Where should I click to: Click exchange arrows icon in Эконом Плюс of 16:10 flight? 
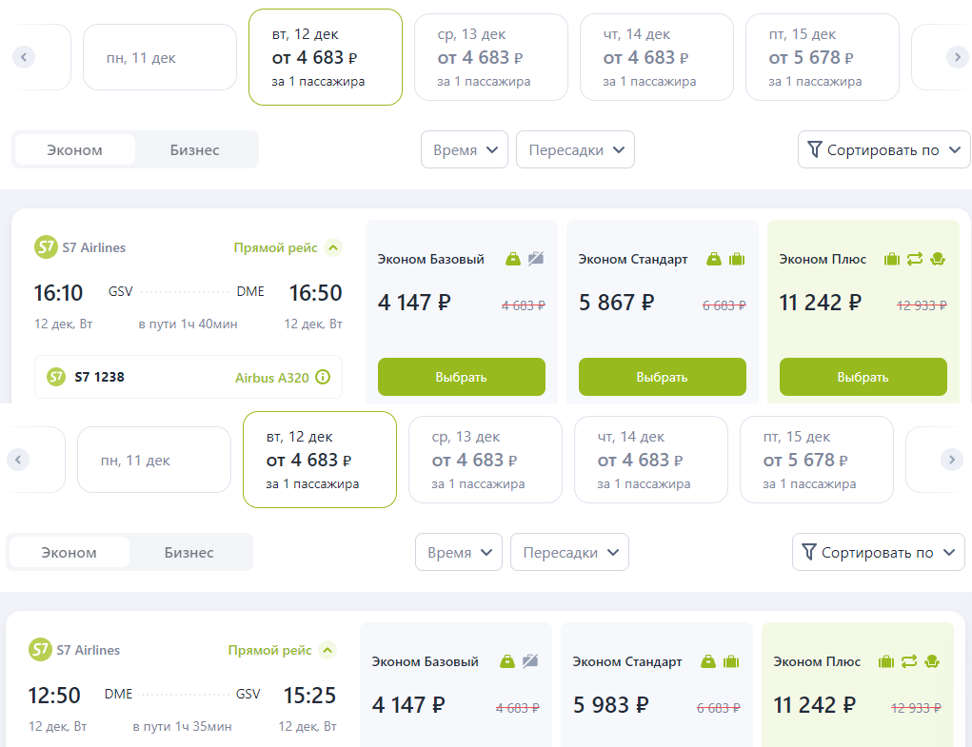(x=914, y=259)
